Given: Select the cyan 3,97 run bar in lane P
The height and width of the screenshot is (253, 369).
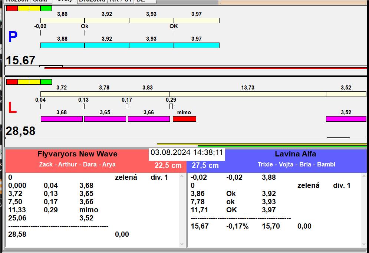Looking at the screenshot, I should 197,45.
